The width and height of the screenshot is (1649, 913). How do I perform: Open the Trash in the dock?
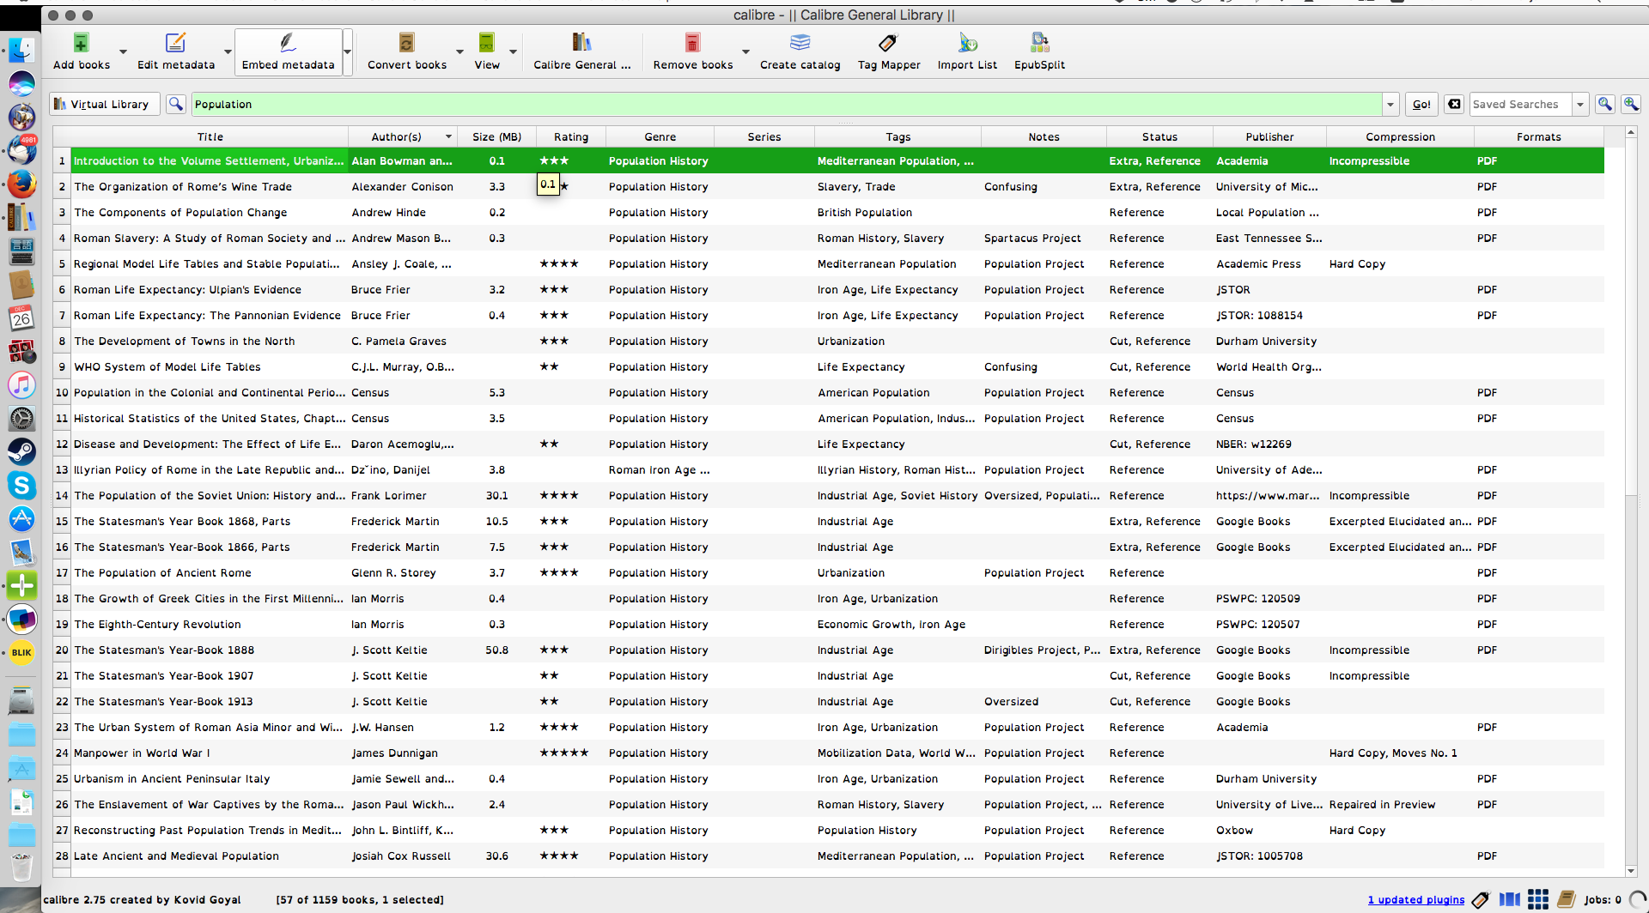(x=21, y=867)
